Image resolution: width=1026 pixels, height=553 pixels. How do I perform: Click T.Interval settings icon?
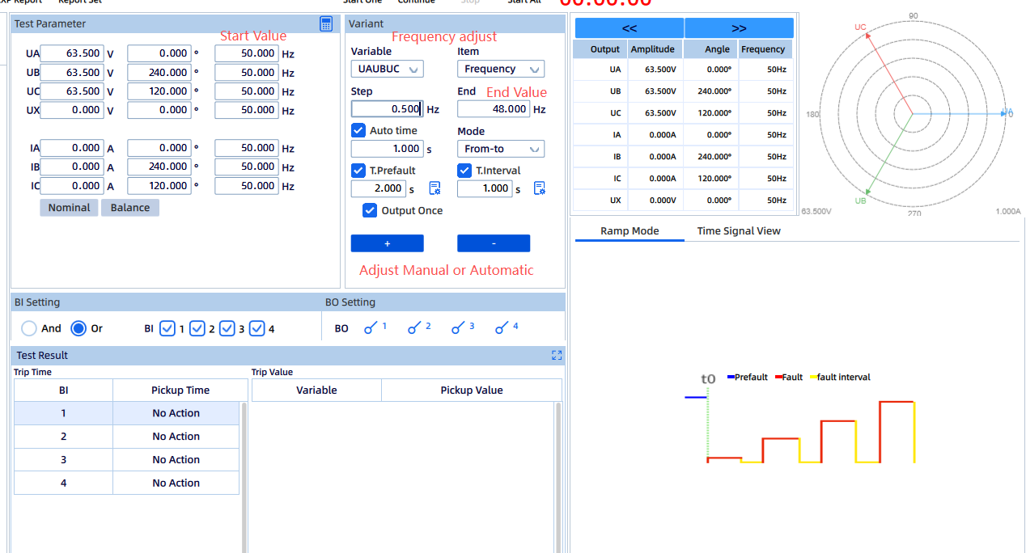pyautogui.click(x=541, y=188)
